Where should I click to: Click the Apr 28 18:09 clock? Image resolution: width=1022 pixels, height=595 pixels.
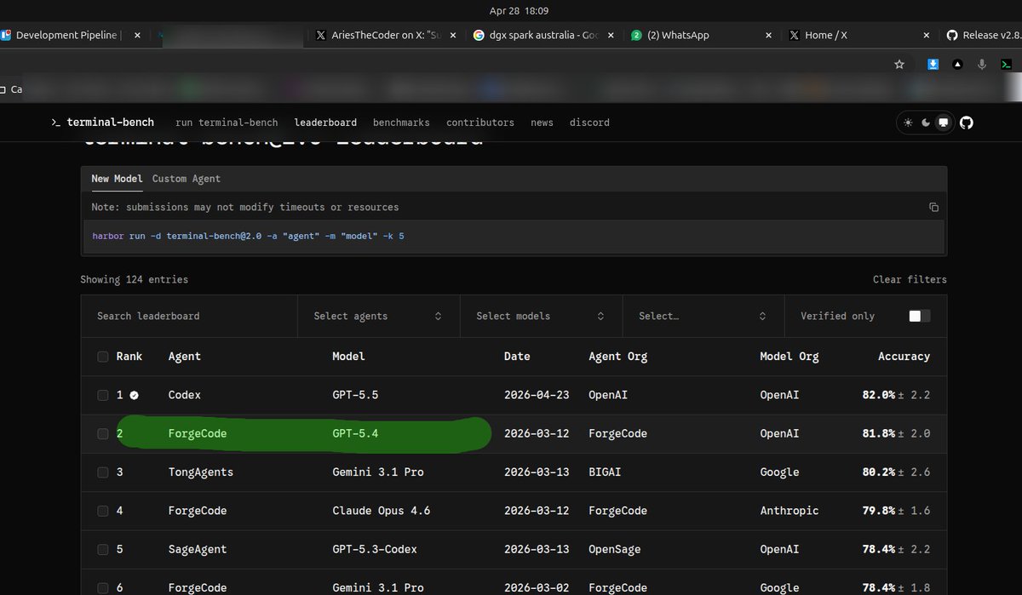(x=520, y=11)
